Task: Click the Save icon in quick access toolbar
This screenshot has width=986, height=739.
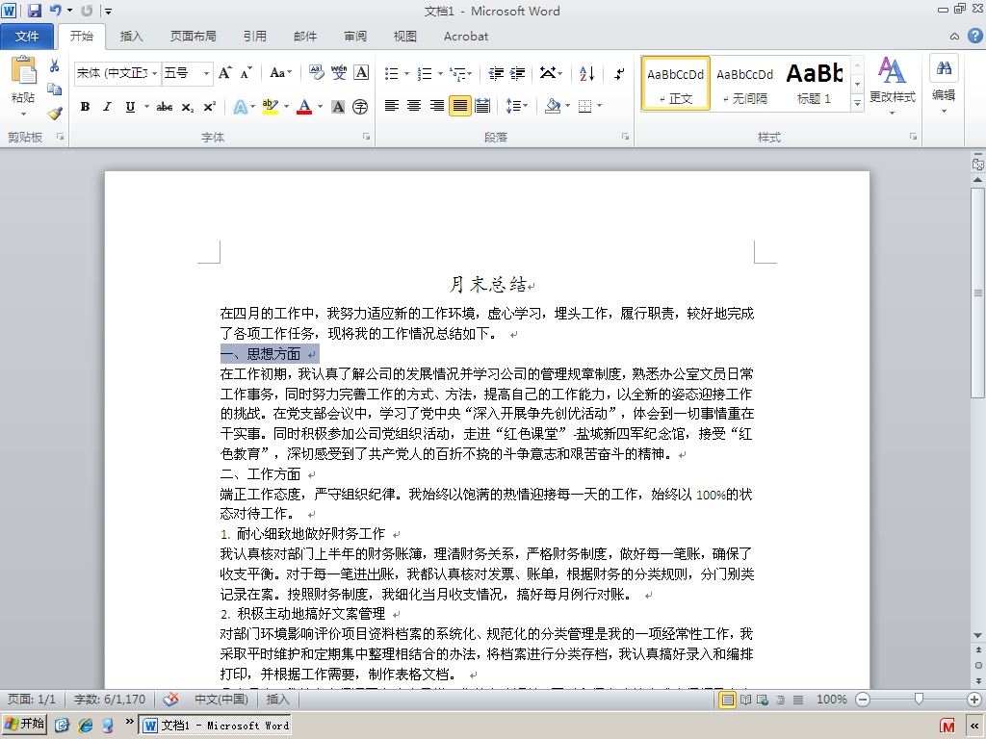Action: (34, 10)
